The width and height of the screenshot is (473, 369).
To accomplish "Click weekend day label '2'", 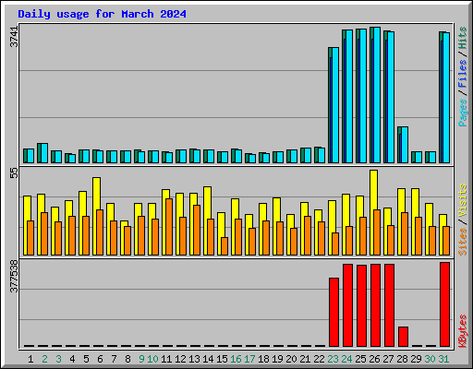I will pyautogui.click(x=44, y=359).
